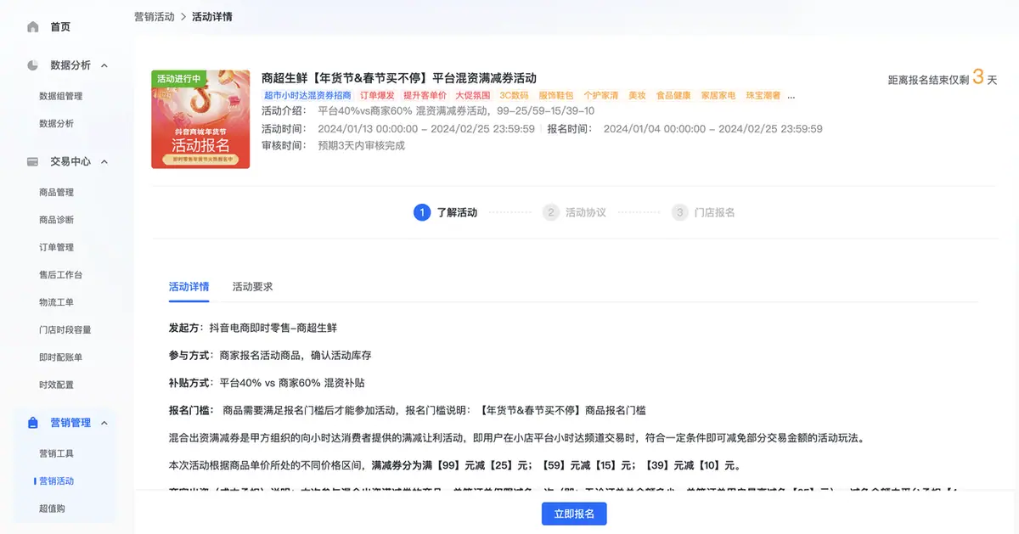Image resolution: width=1019 pixels, height=534 pixels.
Task: Click the 食品健康 category tag
Action: [x=673, y=96]
